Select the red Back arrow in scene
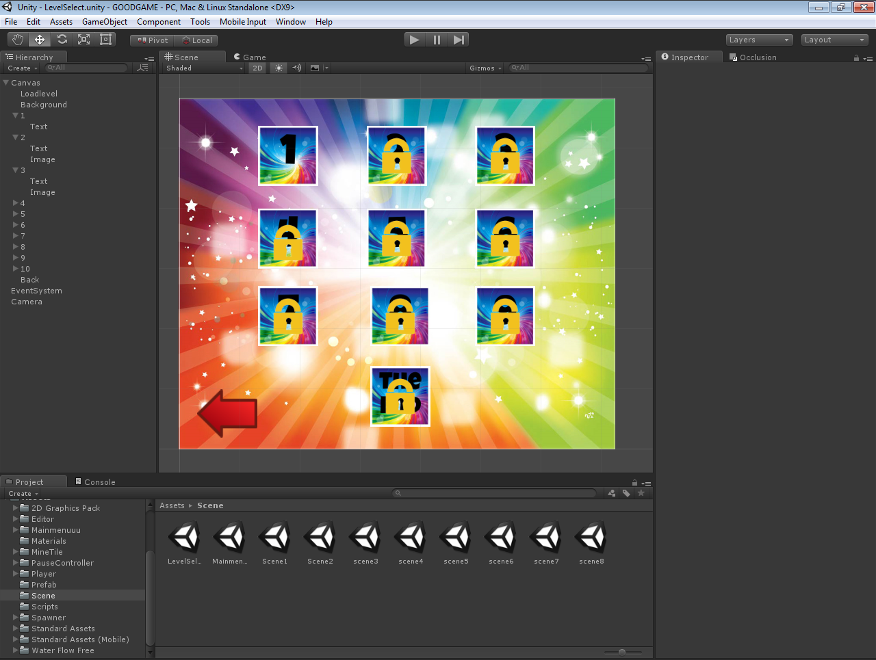Viewport: 876px width, 660px height. pos(227,412)
